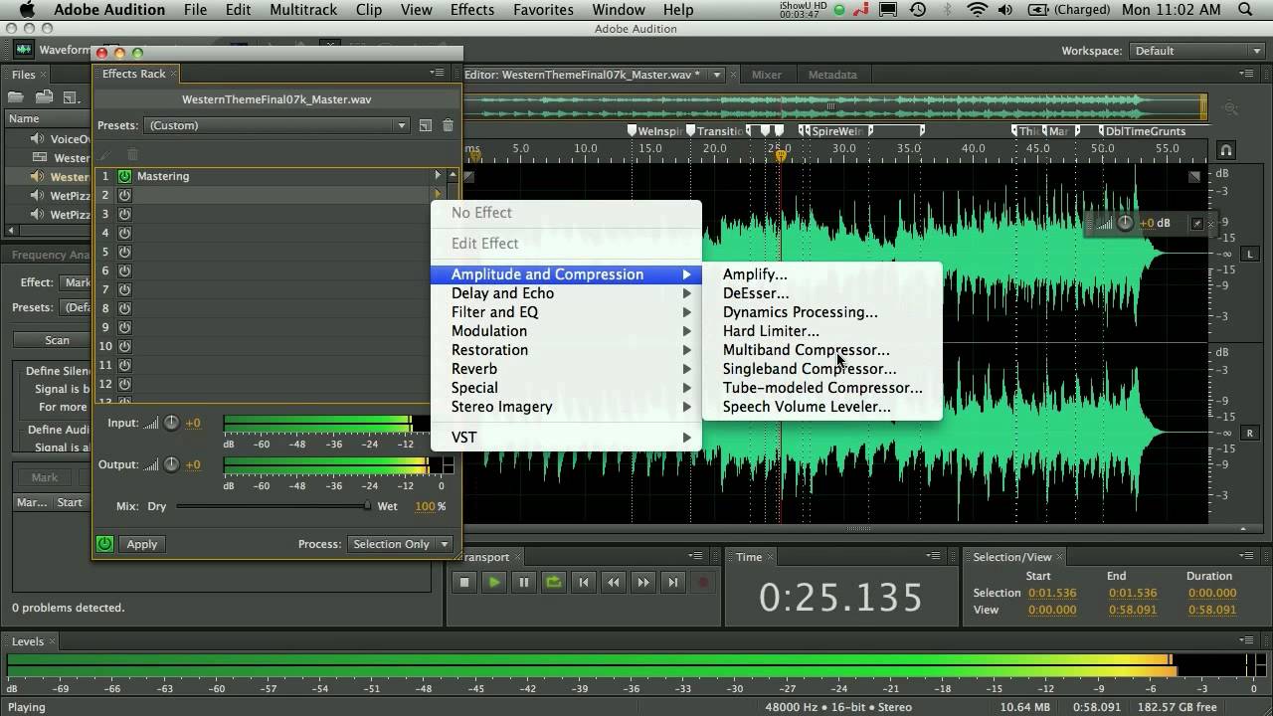Open Stereo Imagery submenu
This screenshot has height=716, width=1273.
point(566,407)
